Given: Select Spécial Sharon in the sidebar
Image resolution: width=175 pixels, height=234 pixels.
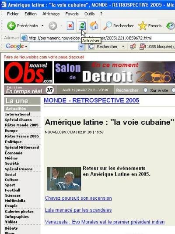Looking at the screenshot, I should point(18,120).
